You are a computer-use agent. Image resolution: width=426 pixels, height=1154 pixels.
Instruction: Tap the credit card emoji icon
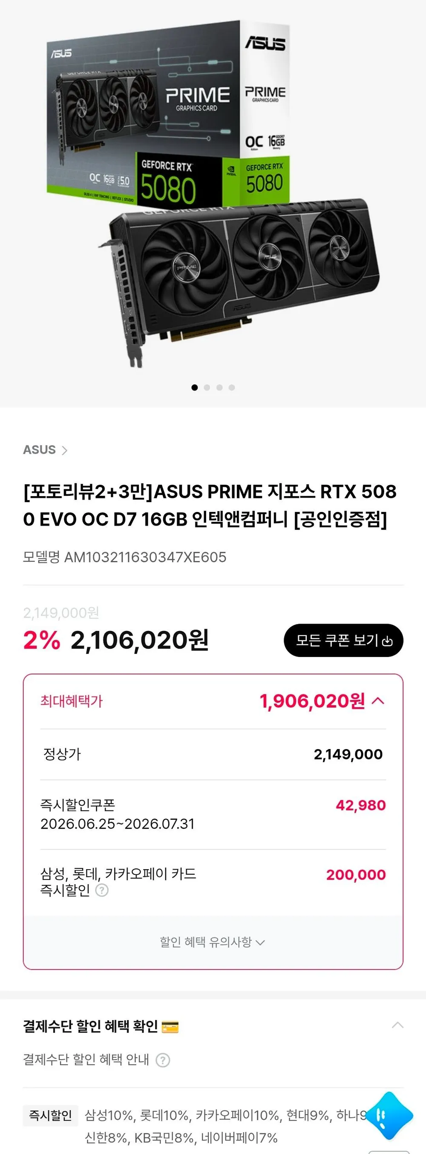coord(170,1027)
